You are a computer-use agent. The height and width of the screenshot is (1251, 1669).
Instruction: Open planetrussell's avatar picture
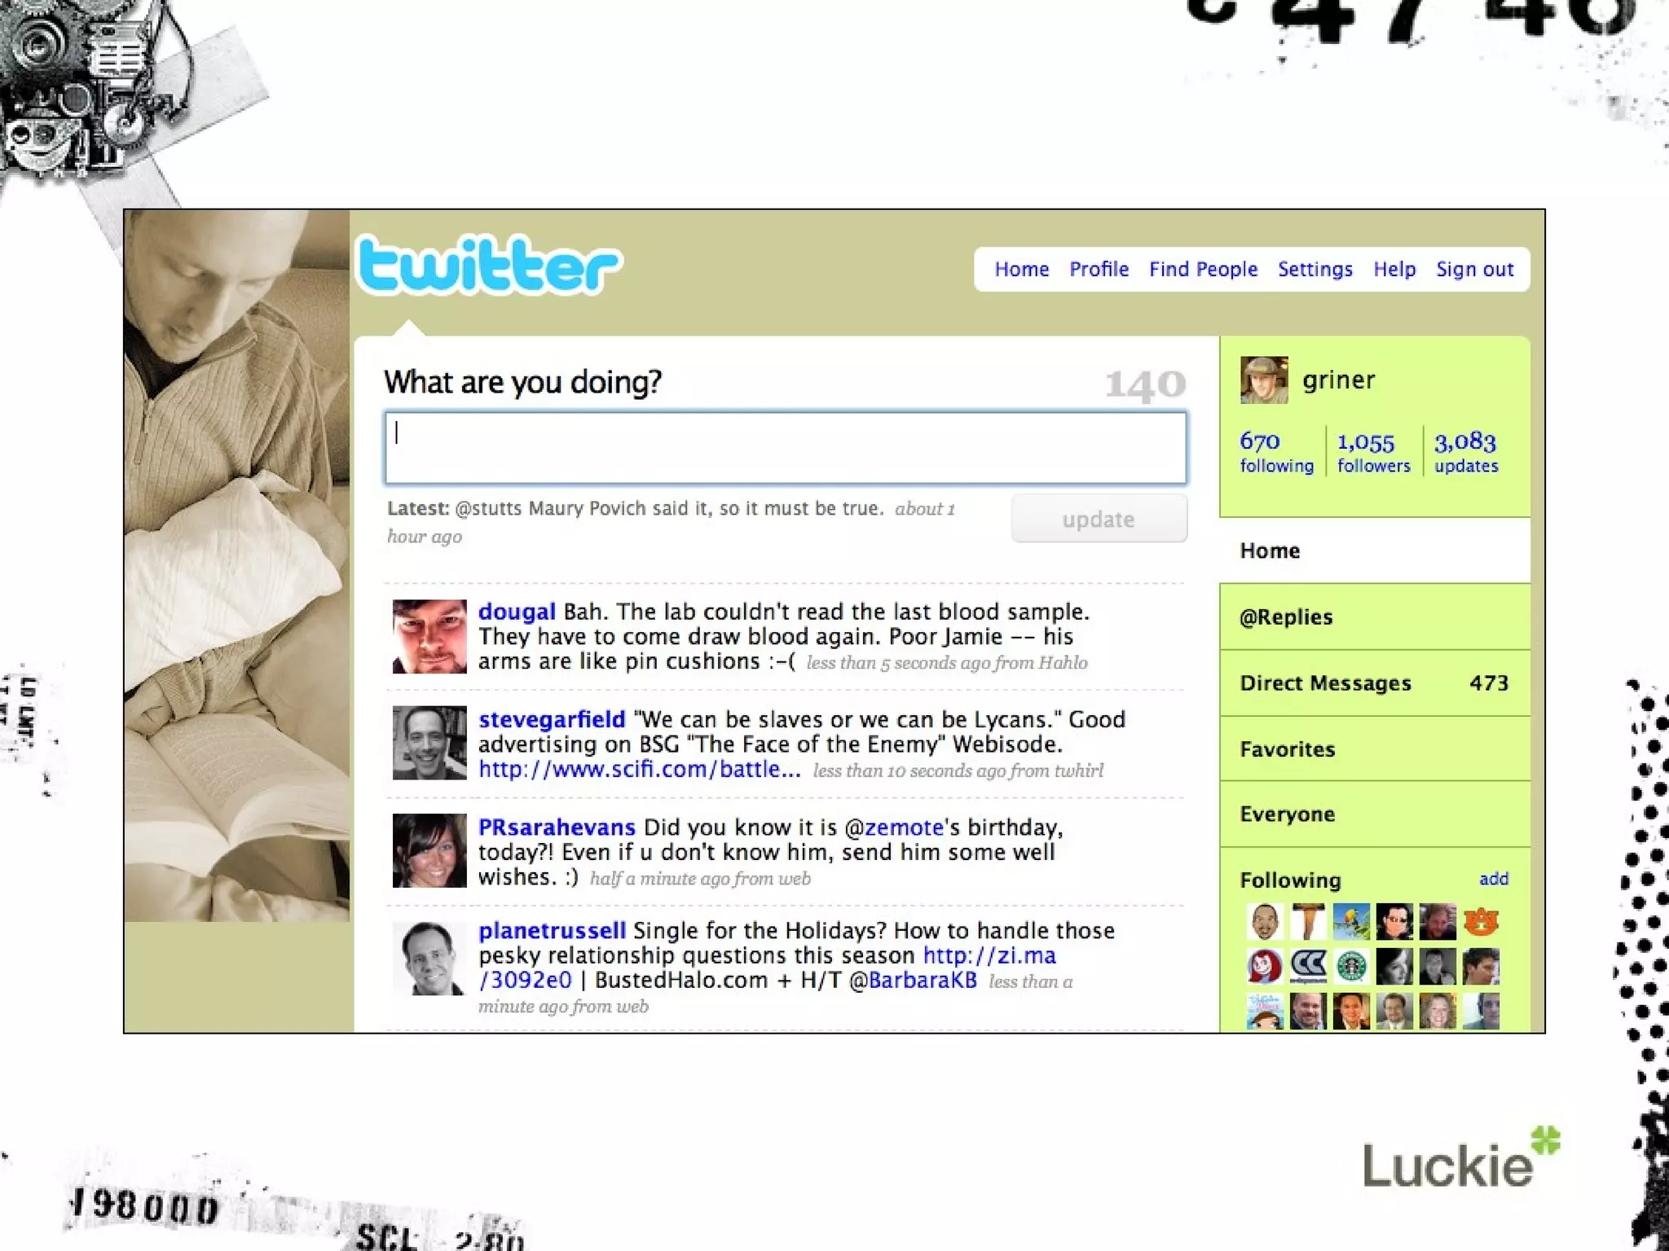click(429, 958)
